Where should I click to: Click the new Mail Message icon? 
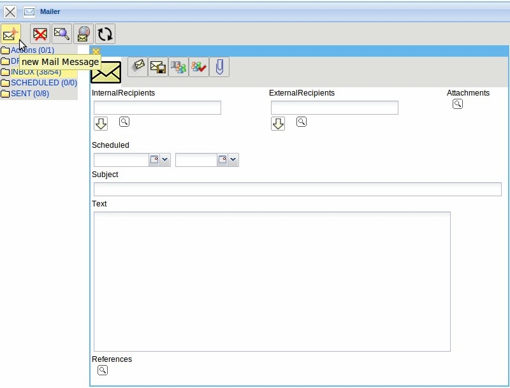tap(10, 34)
